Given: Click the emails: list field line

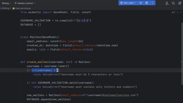Looking at the screenshot, I should 60,49.
